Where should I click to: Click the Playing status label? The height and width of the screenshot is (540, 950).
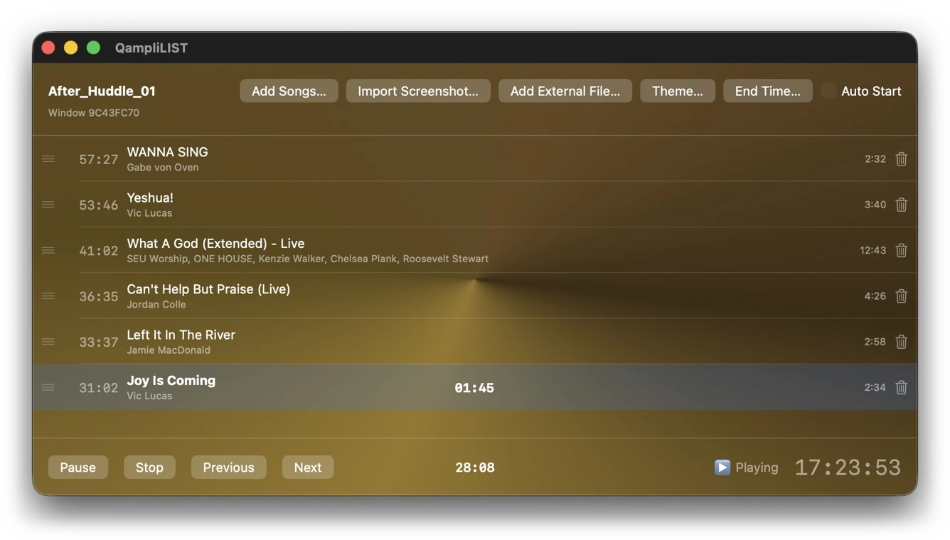coord(757,468)
